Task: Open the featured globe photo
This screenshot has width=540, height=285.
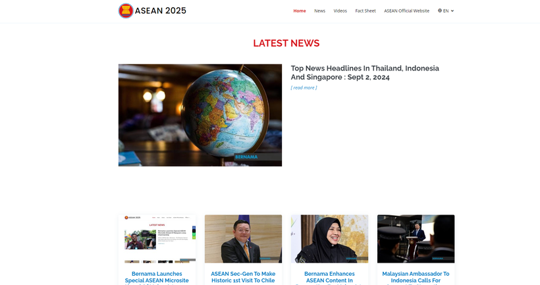Action: pyautogui.click(x=200, y=115)
